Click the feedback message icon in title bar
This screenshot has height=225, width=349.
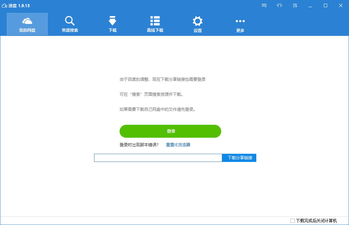[x=264, y=5]
